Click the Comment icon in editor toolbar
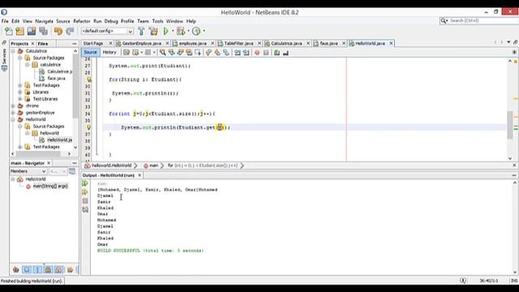The image size is (519, 292). [x=277, y=52]
